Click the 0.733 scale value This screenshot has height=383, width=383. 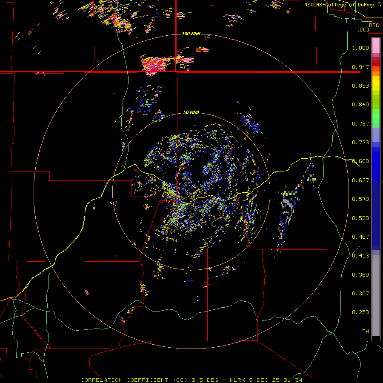pyautogui.click(x=360, y=143)
